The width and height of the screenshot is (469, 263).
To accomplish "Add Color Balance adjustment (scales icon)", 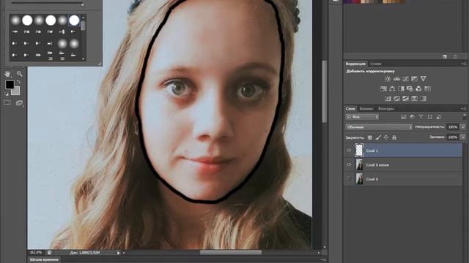I will [x=392, y=88].
